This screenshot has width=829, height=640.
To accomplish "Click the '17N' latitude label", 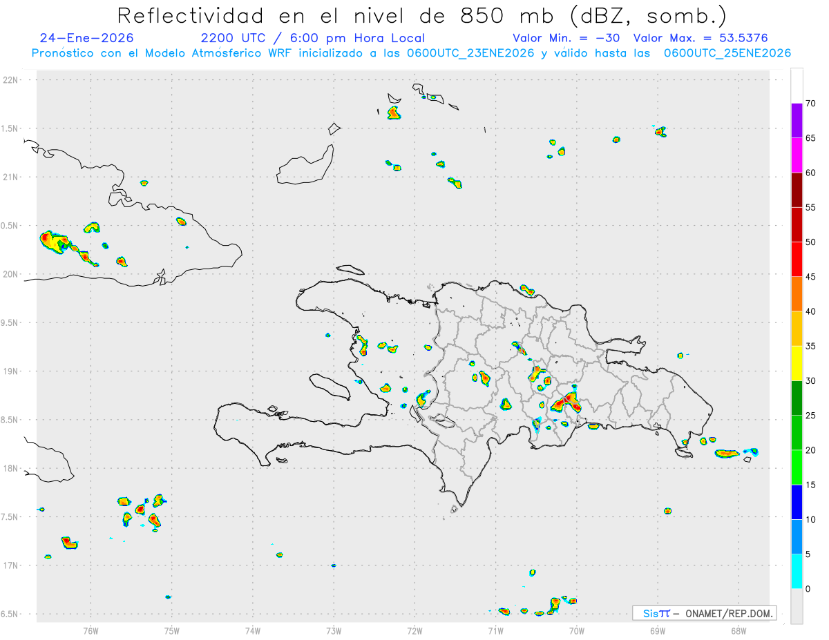I will (x=12, y=565).
